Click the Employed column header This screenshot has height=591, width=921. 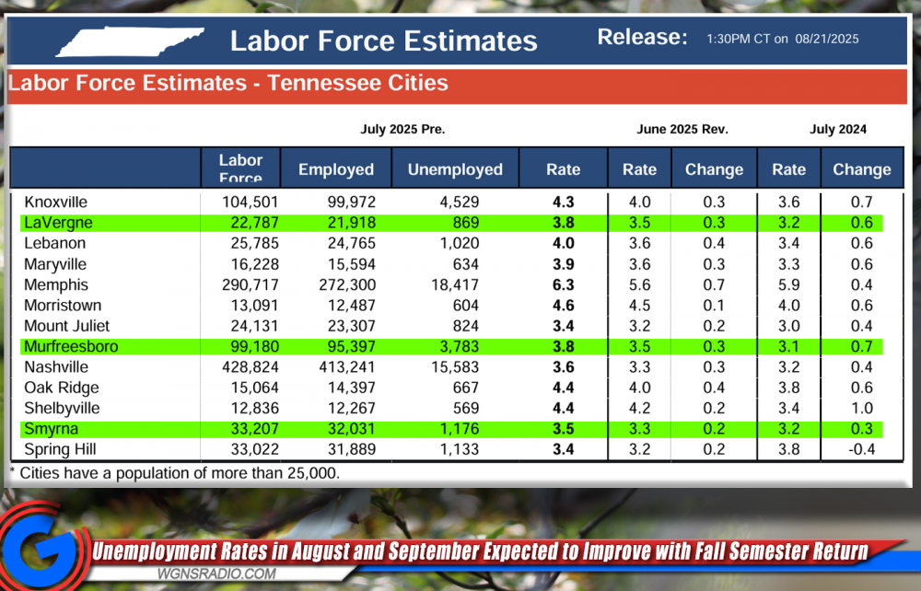(336, 169)
